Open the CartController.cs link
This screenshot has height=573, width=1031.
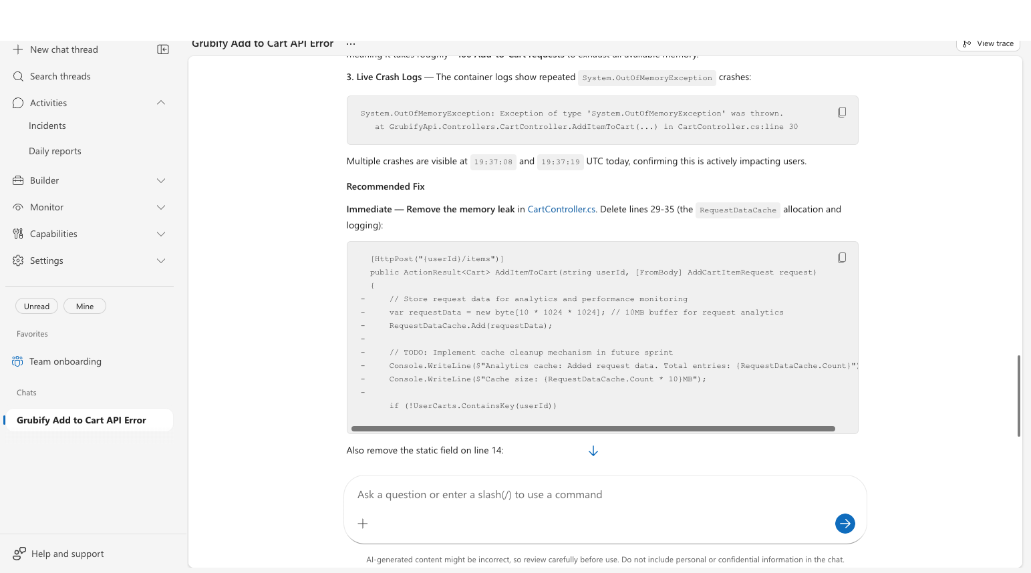(x=561, y=209)
